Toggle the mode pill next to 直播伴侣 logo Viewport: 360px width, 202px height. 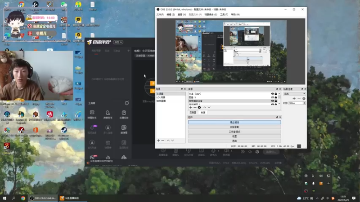coord(118,42)
